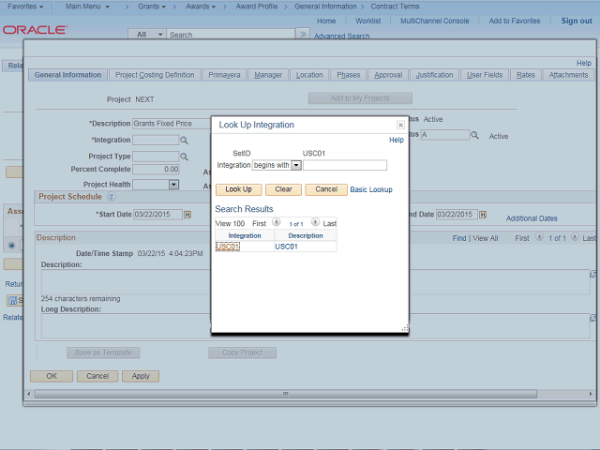Image resolution: width=600 pixels, height=450 pixels.
Task: Show next row in Search Results
Action: coord(315,222)
